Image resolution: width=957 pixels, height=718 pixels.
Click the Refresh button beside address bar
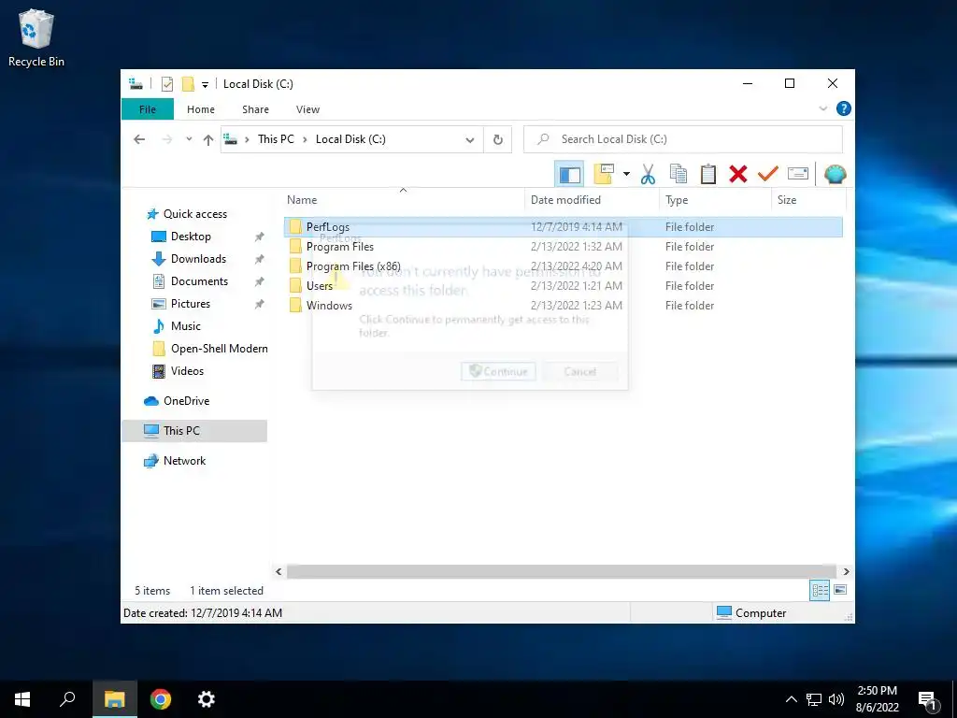(497, 140)
